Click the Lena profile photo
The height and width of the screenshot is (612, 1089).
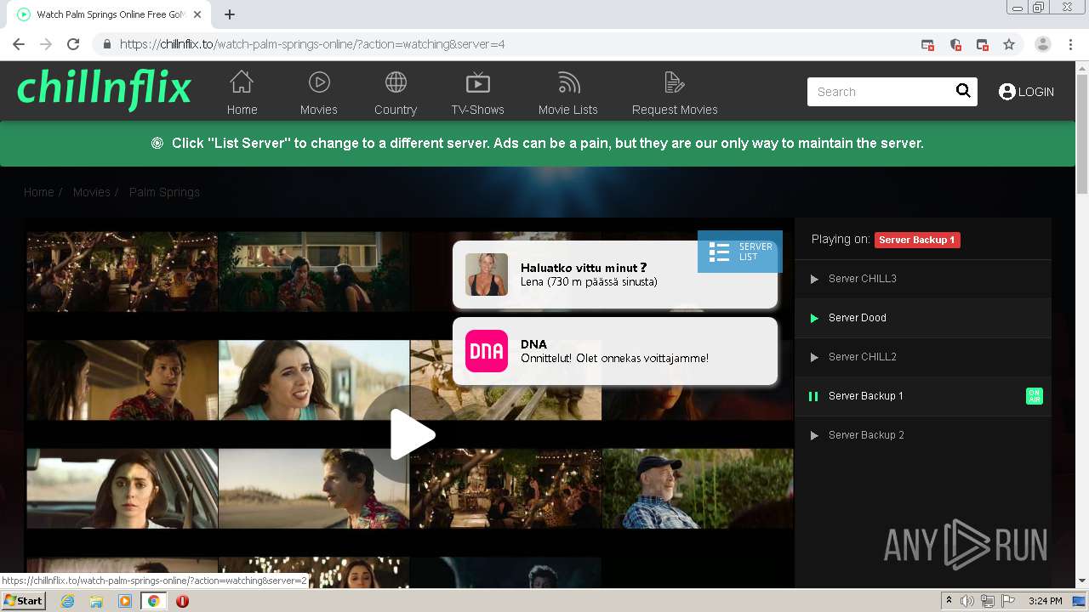(x=487, y=275)
